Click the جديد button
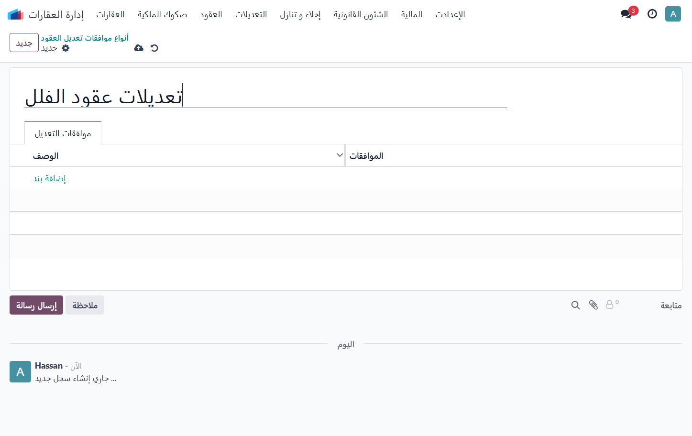 point(24,43)
